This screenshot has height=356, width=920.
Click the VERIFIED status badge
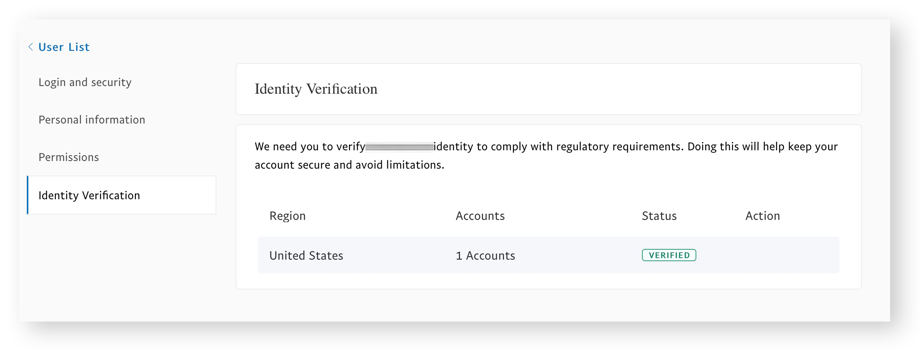tap(669, 255)
